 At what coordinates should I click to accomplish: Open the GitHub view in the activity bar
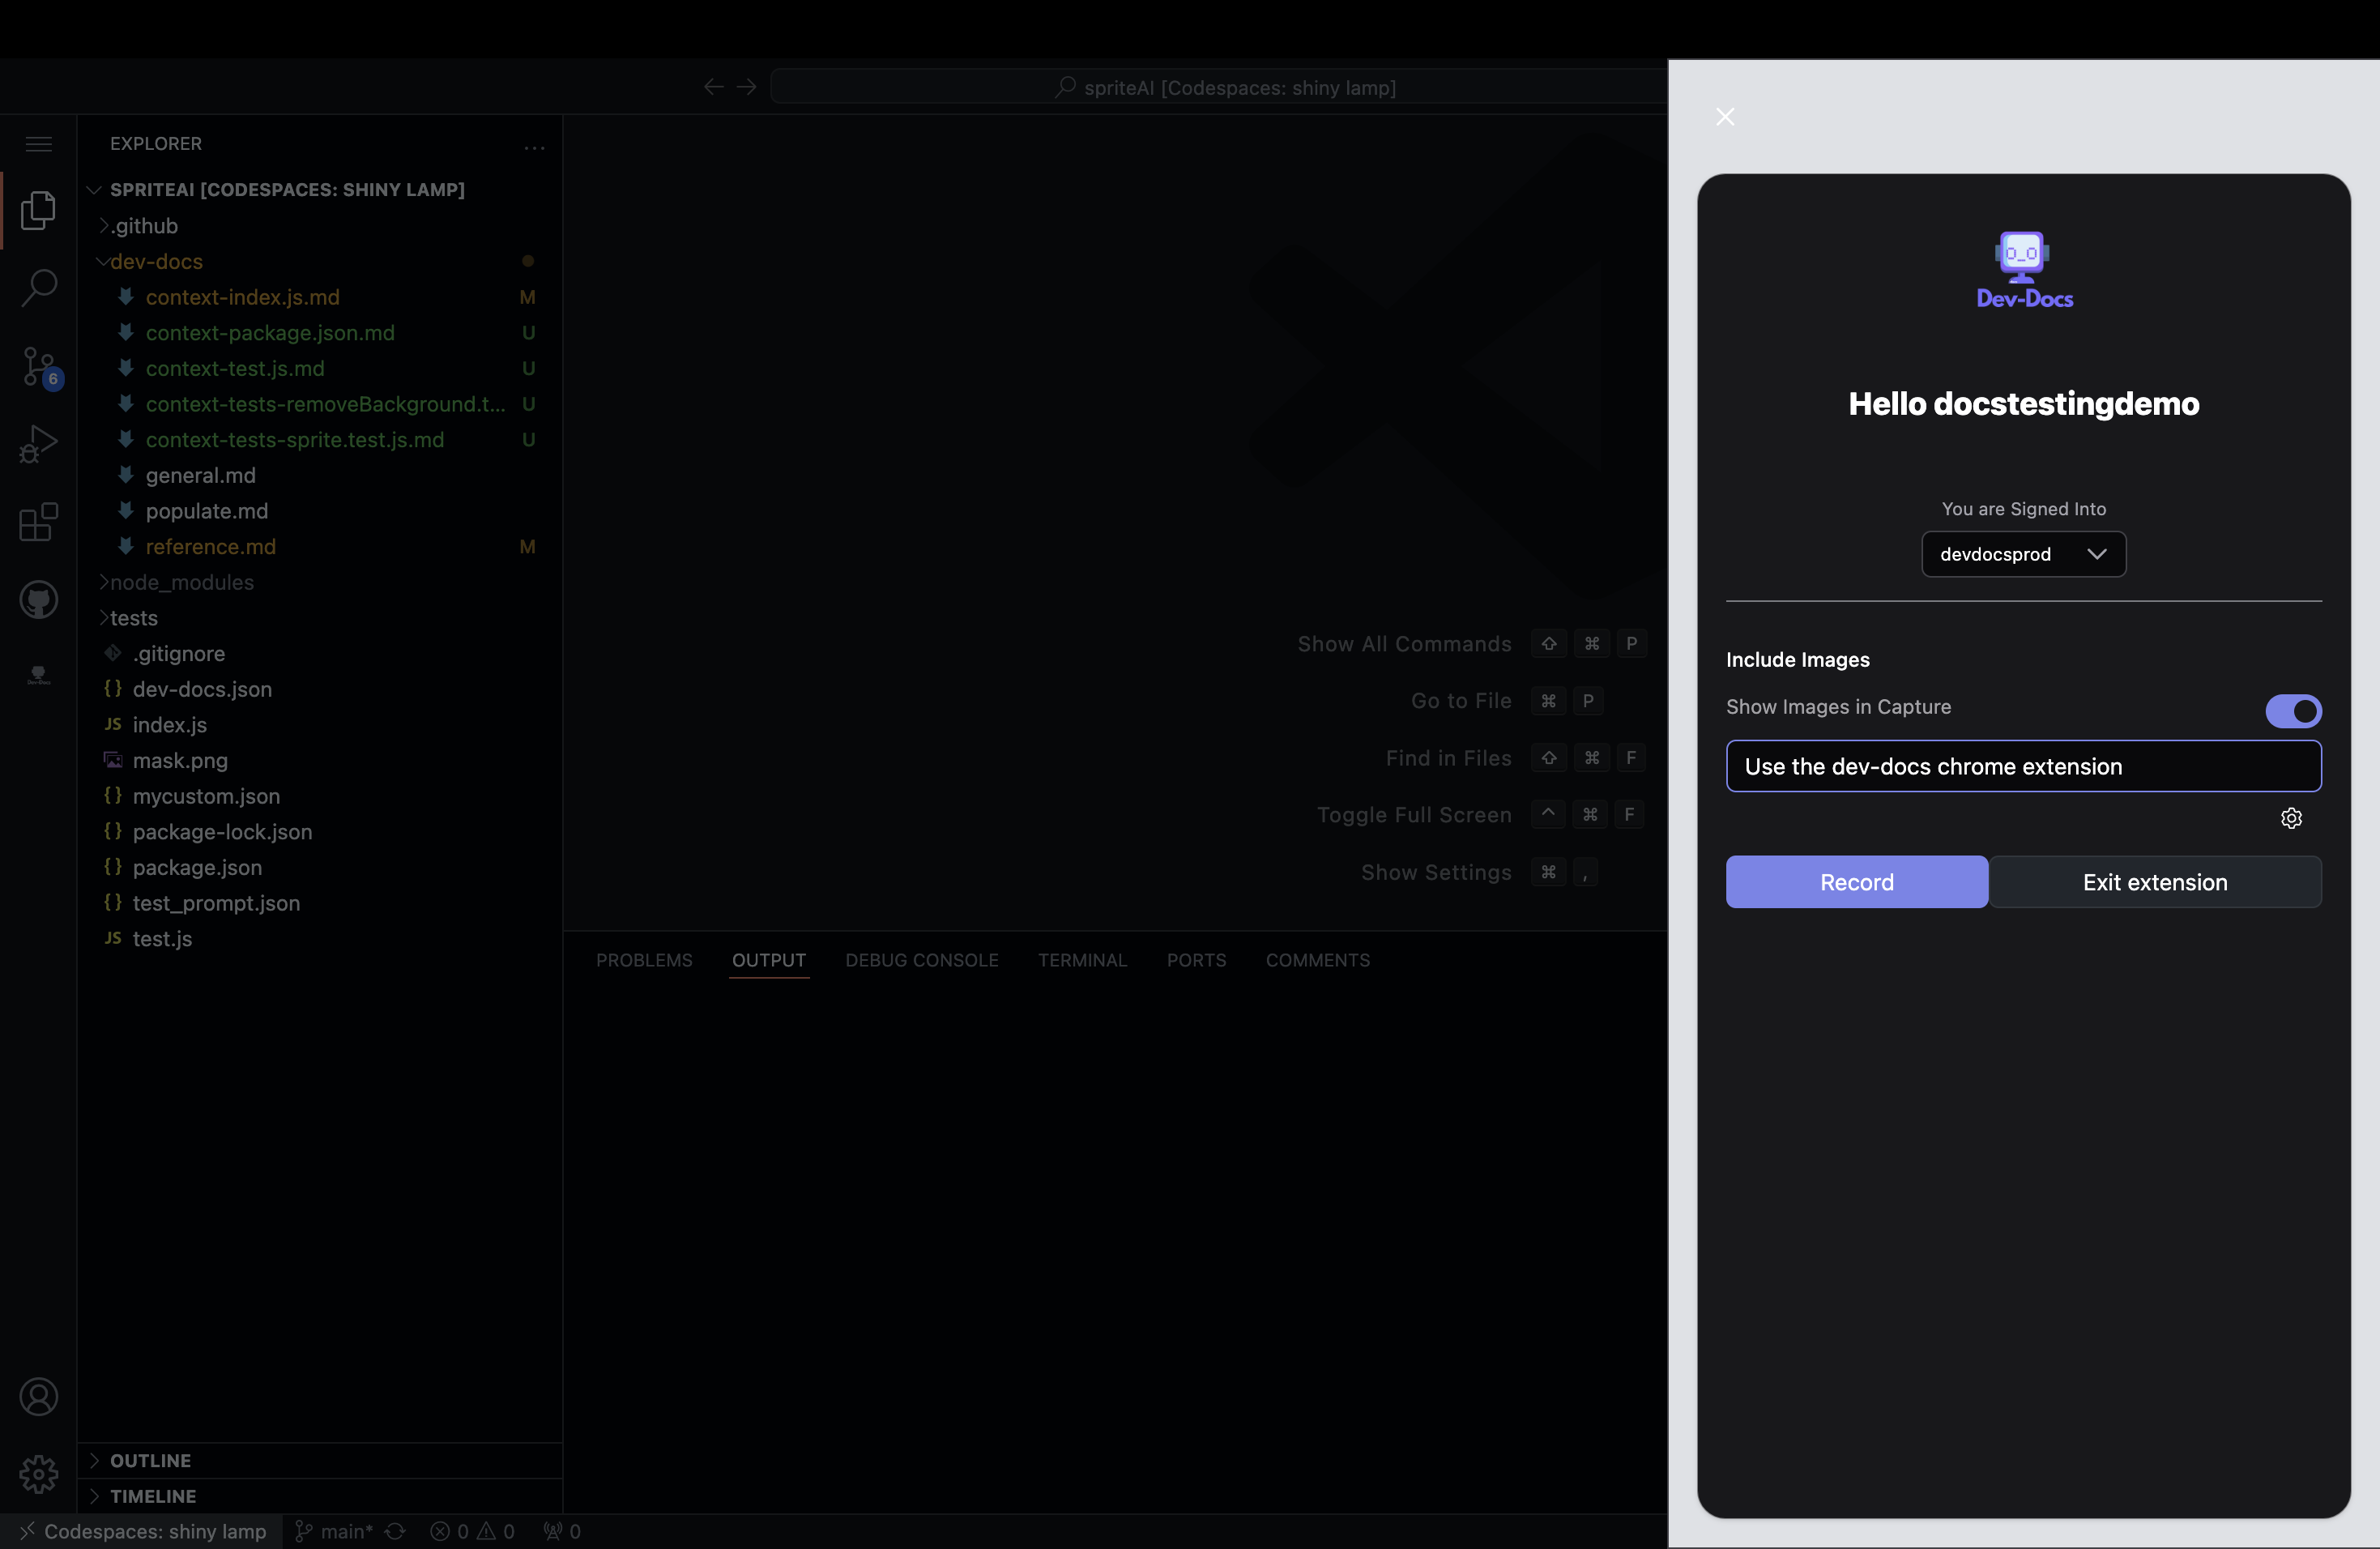tap(38, 600)
